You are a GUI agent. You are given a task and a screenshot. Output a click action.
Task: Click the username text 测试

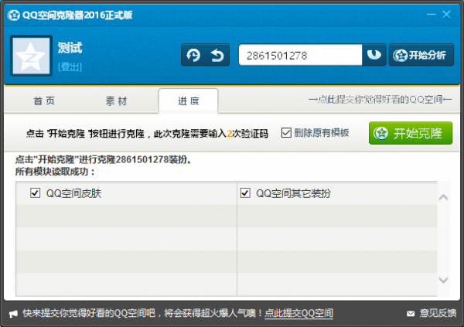[70, 48]
